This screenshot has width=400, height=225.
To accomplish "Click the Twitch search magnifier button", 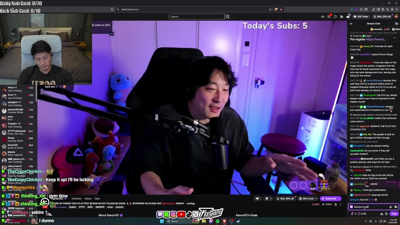I will tap(227, 17).
